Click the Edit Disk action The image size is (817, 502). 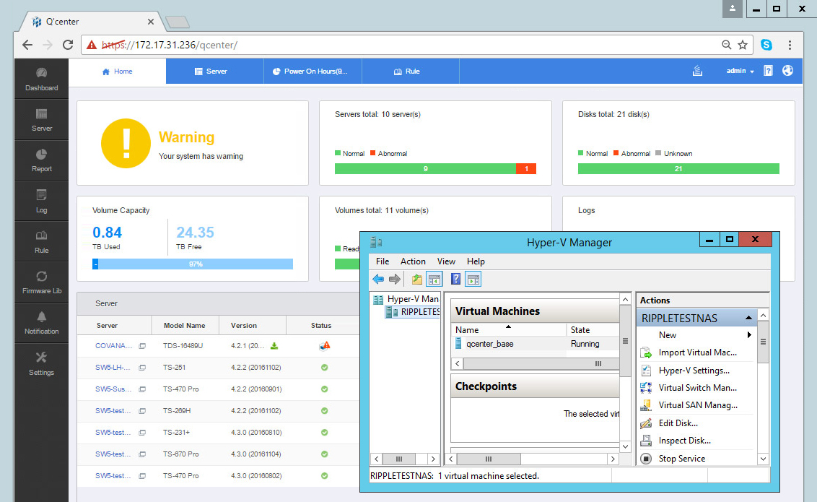click(678, 423)
